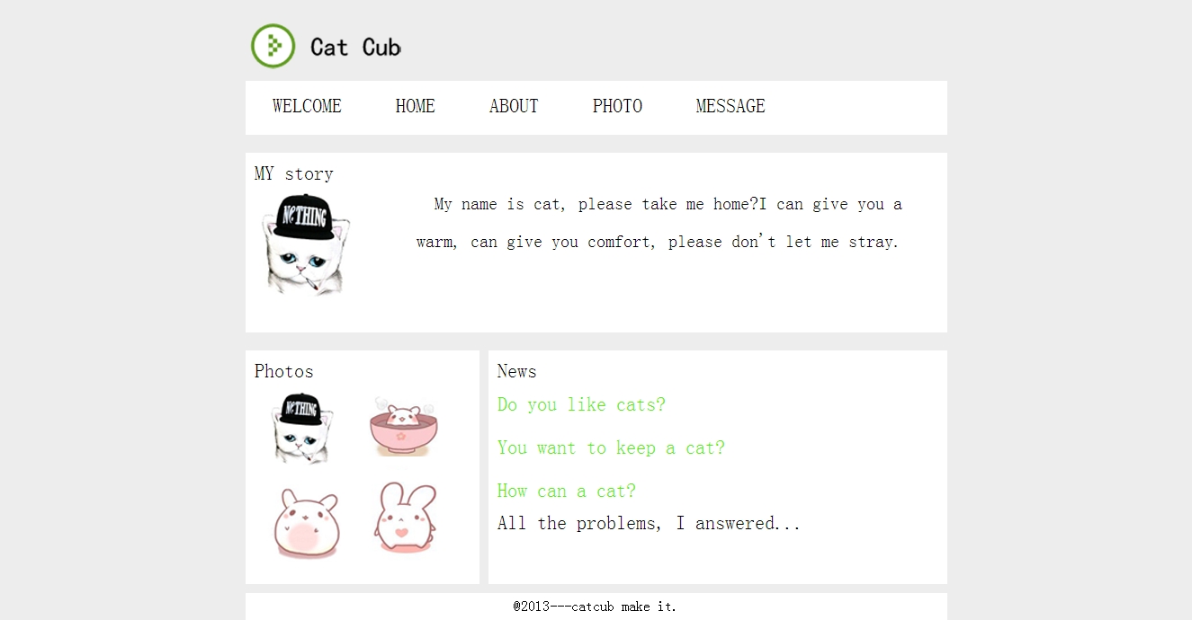Click the green Cat Cub logo icon
The image size is (1192, 620).
coord(273,46)
